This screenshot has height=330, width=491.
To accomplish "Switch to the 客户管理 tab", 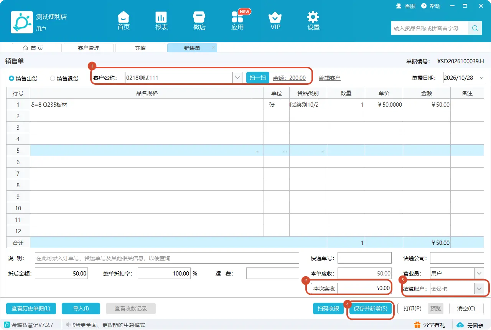I will tap(89, 48).
